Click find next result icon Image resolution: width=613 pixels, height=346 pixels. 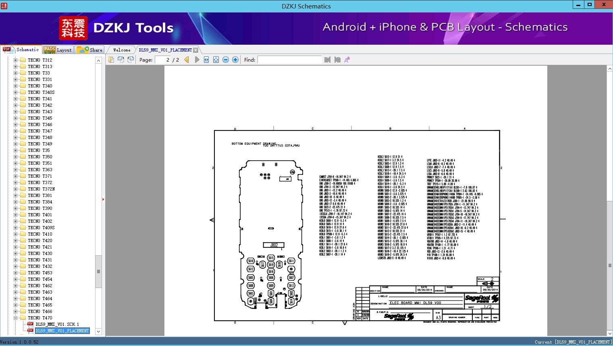click(337, 60)
